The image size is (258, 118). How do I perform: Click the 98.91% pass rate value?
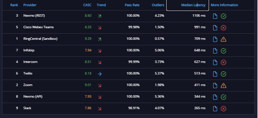click(134, 108)
